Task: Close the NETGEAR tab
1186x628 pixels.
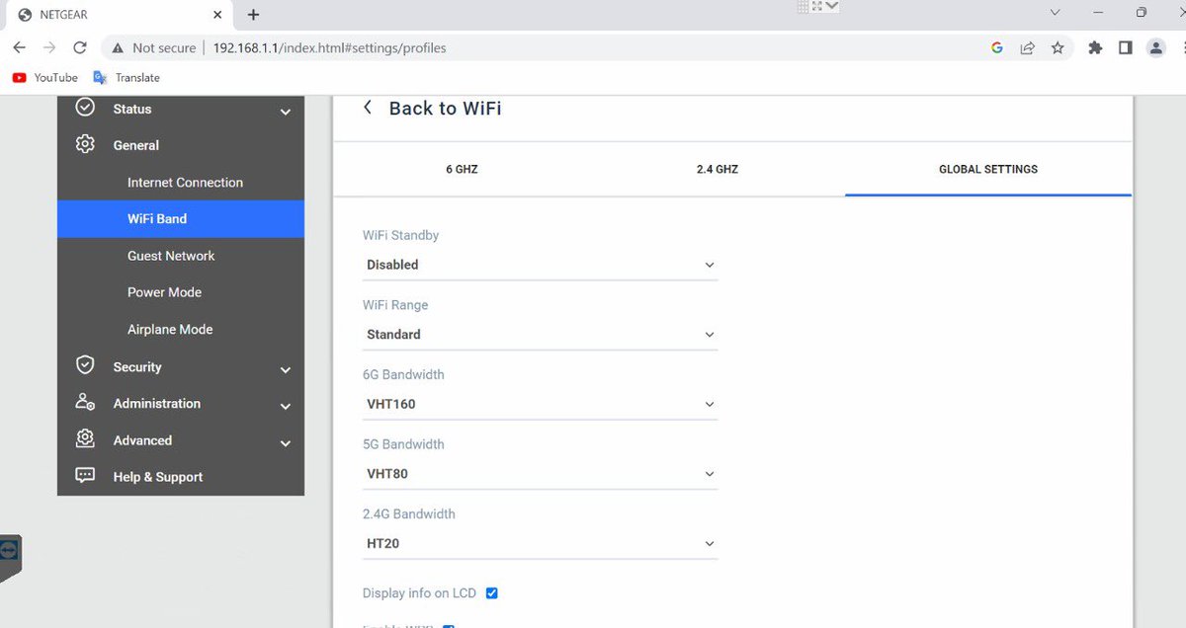Action: coord(216,15)
